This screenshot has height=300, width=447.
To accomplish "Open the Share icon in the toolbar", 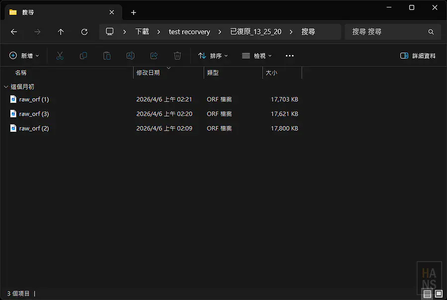I will tap(153, 56).
